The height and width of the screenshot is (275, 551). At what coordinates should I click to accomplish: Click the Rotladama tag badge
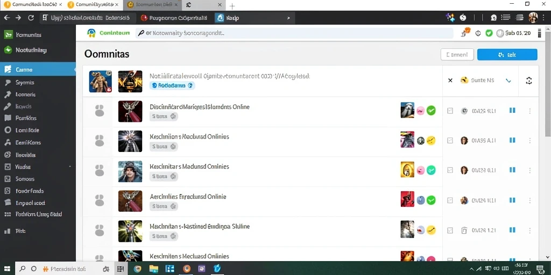(172, 85)
